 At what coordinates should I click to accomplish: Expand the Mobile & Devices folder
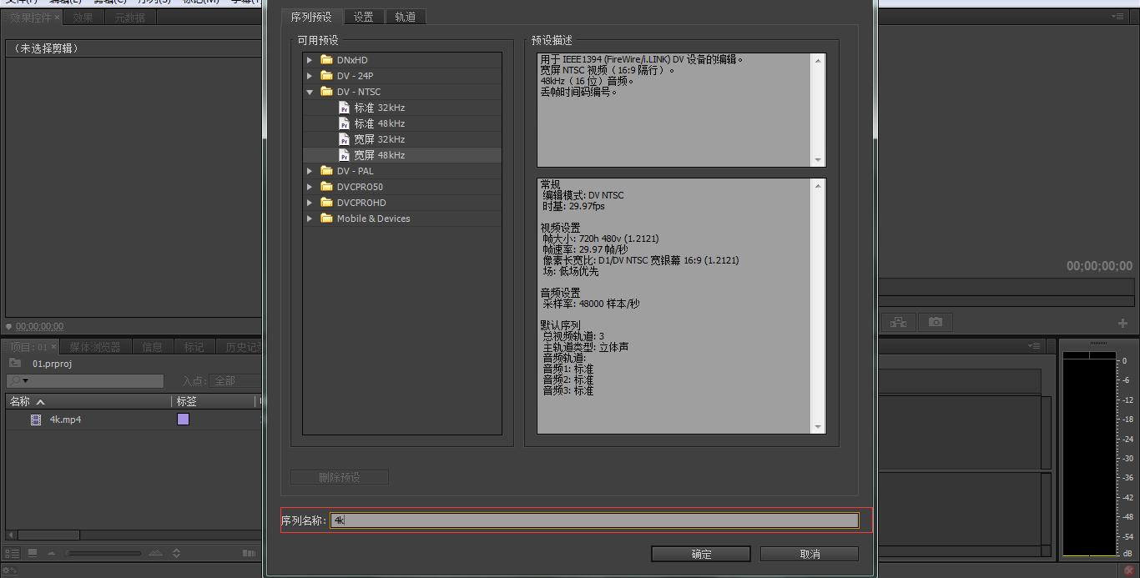click(x=310, y=219)
